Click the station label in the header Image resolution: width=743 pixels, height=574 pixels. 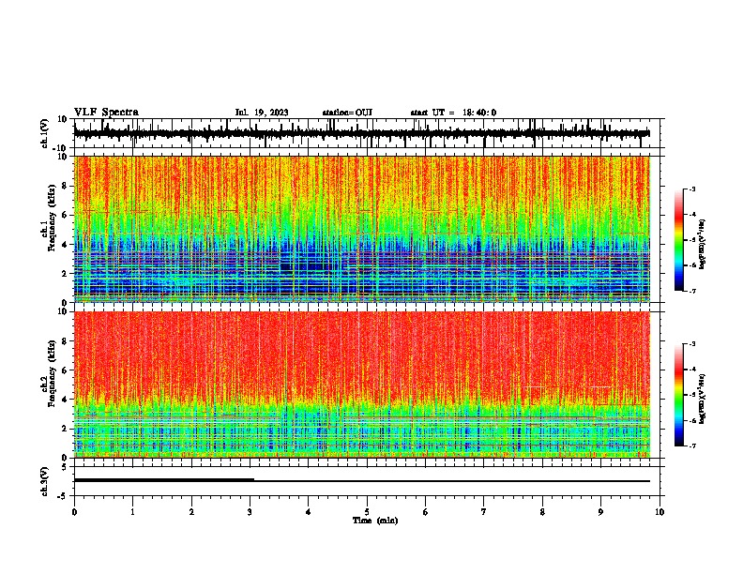click(347, 113)
